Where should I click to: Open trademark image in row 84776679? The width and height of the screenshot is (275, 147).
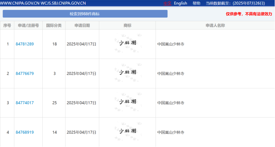(x=128, y=73)
